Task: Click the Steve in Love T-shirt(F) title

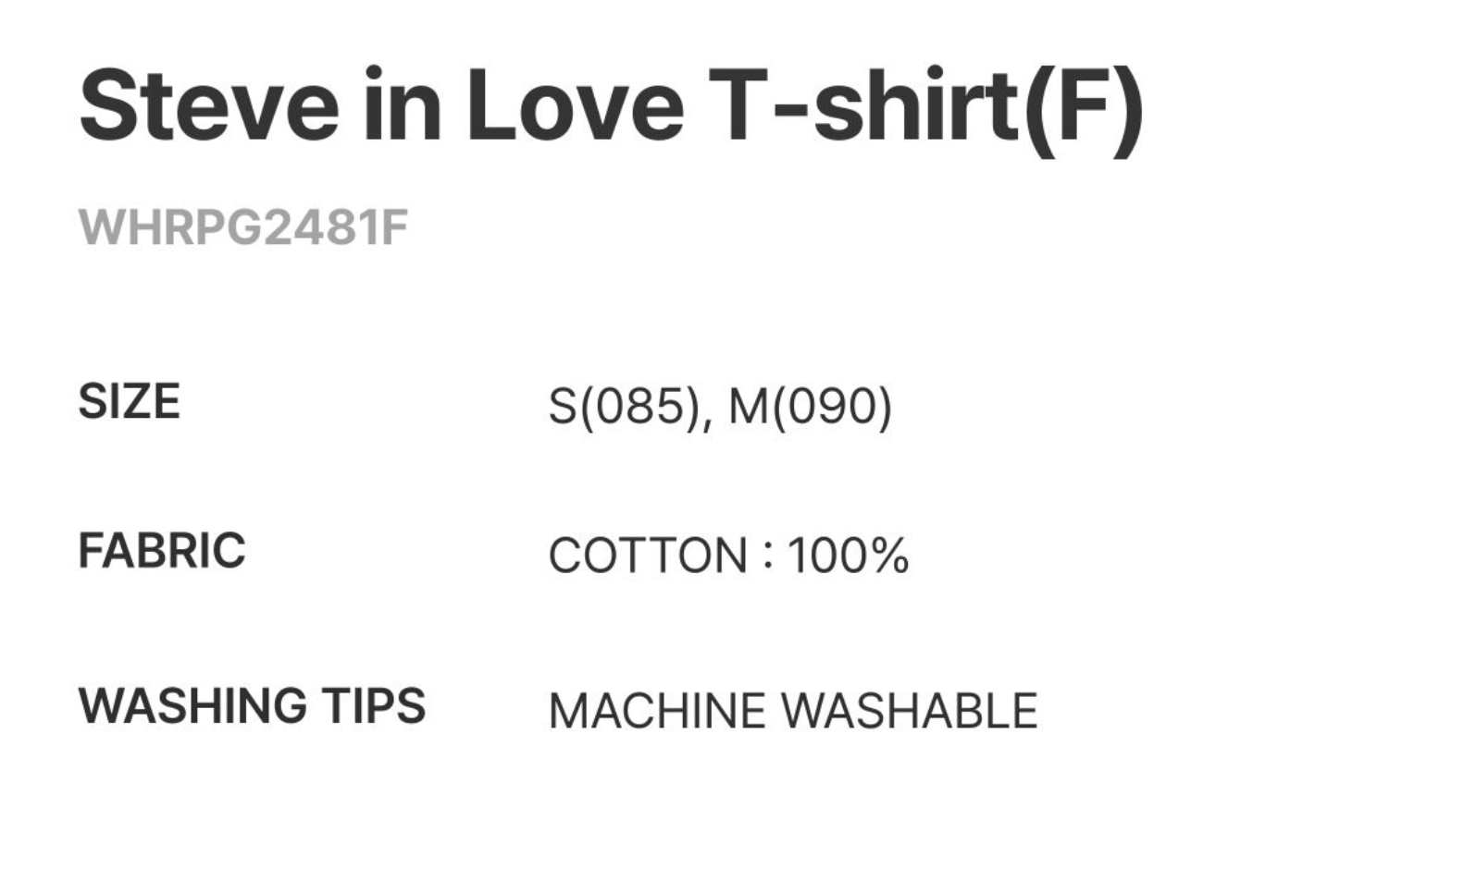Action: (x=611, y=106)
